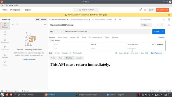Image resolution: width=172 pixels, height=97 pixels.
Task: Expand the Save button arrow options
Action: [x=150, y=25]
